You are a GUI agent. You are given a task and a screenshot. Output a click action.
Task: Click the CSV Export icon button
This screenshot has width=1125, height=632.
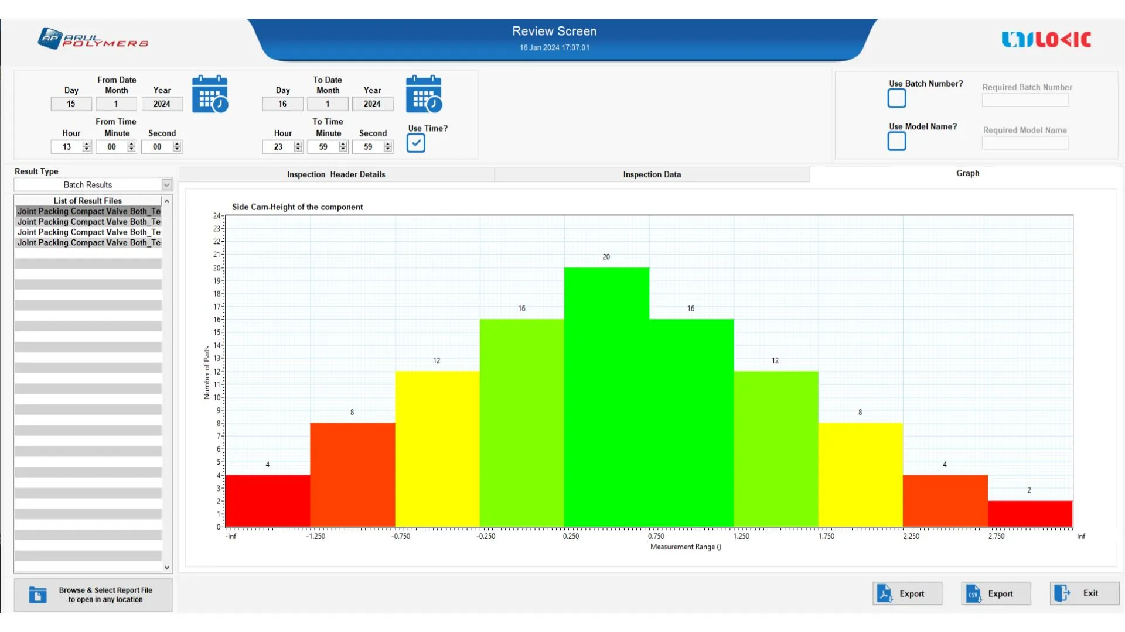973,593
